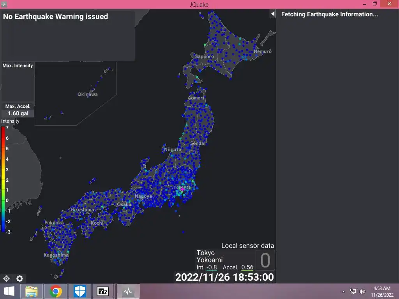
Task: Click the Int. -0.8 sensor value
Action: click(207, 267)
